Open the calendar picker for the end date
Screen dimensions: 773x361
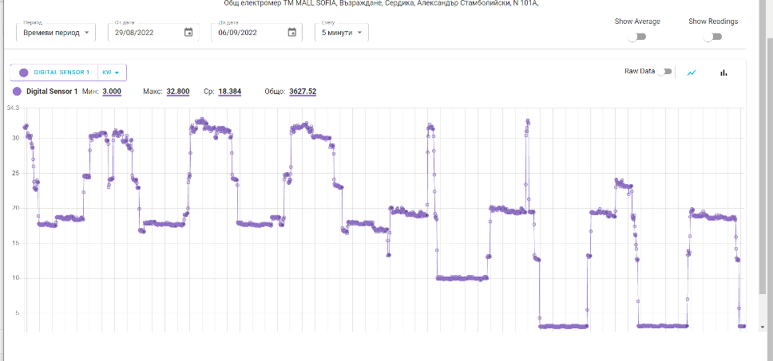click(x=291, y=33)
